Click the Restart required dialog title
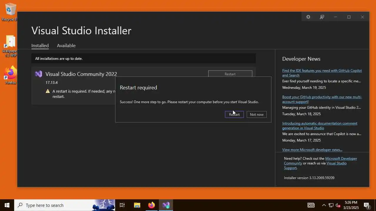The image size is (376, 211). point(138,87)
